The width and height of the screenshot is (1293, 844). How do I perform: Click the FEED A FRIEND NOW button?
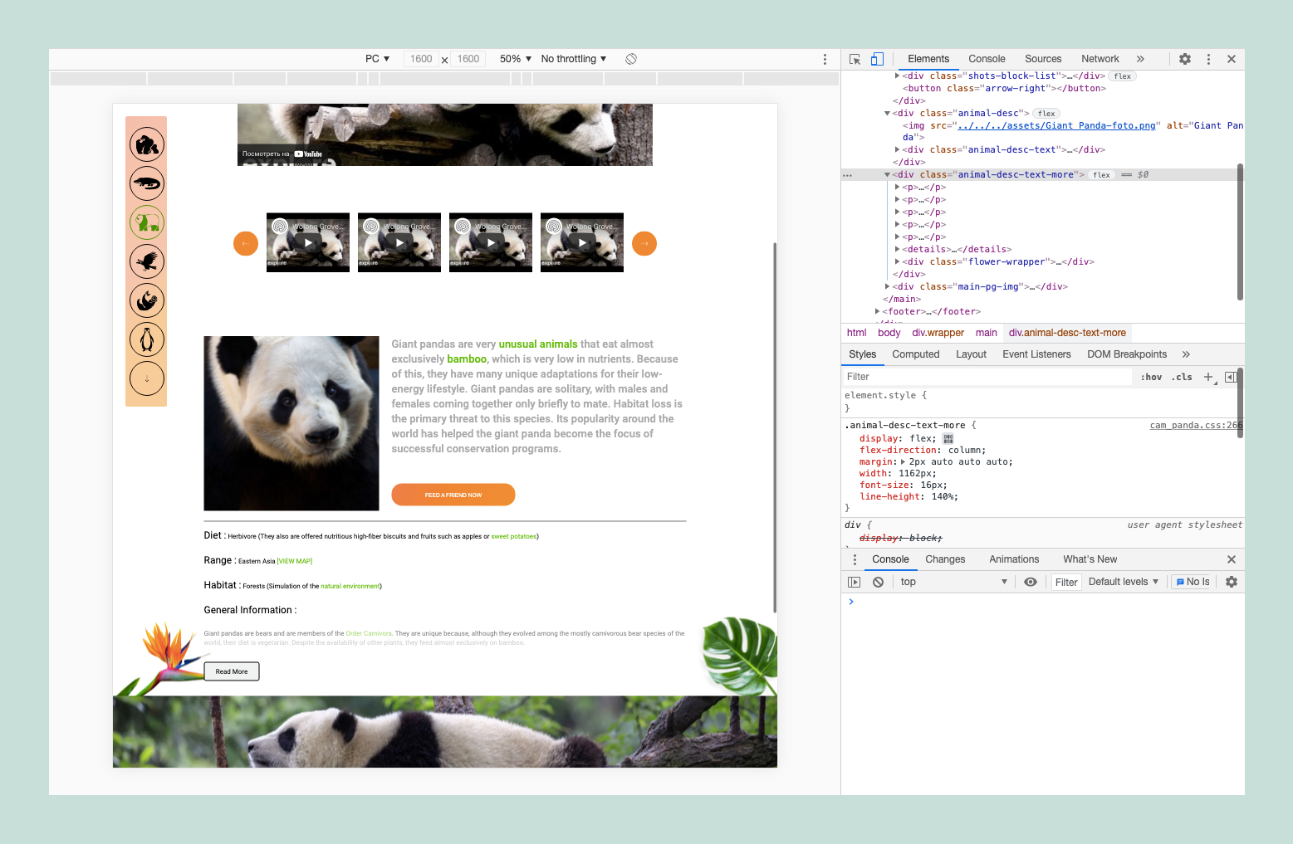(x=453, y=494)
